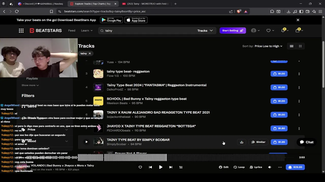
Task: Open more options for tainy type beat- reggaeton
Action: click(299, 74)
